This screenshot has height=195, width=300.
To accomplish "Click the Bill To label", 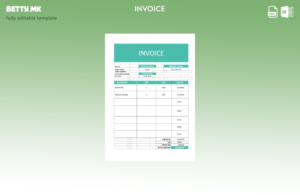I will click(117, 66).
